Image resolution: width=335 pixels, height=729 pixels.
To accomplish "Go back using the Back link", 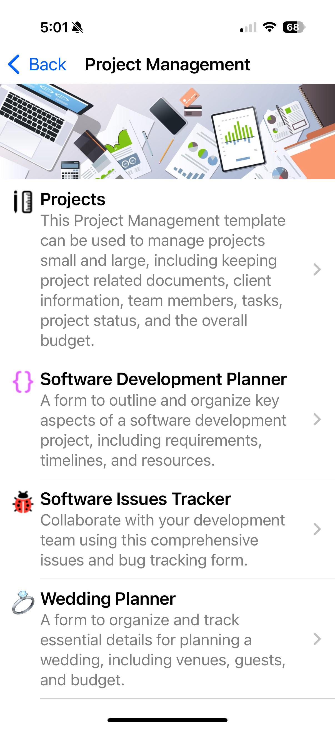I will click(x=47, y=64).
